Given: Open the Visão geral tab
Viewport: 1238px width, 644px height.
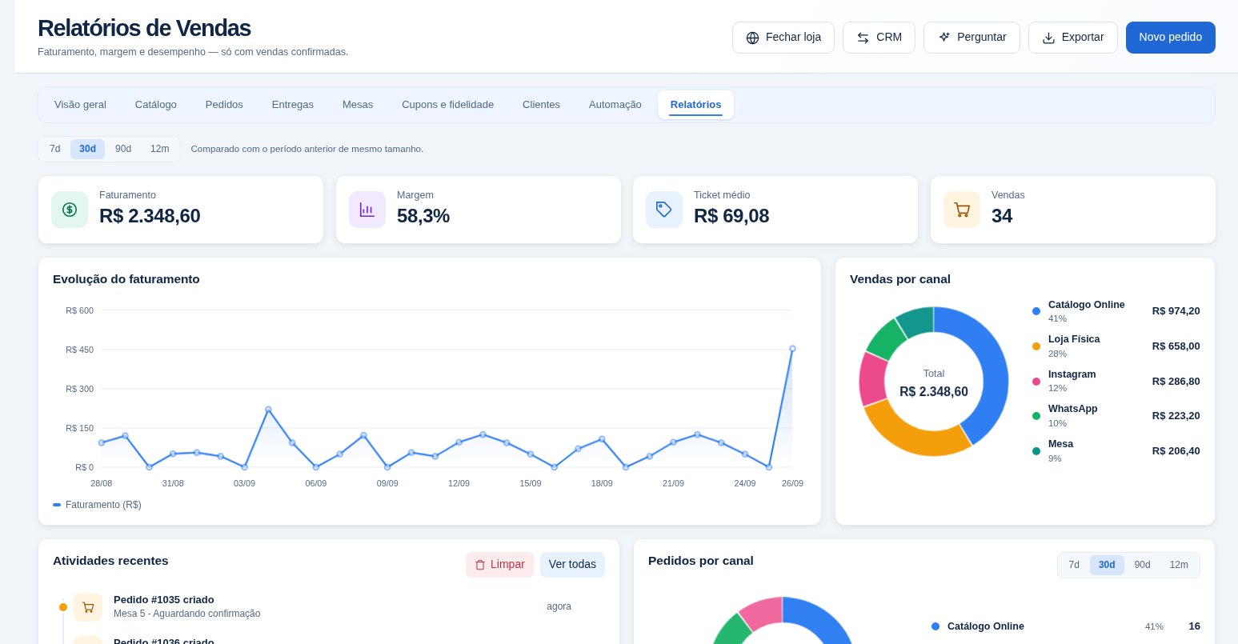Looking at the screenshot, I should (80, 105).
